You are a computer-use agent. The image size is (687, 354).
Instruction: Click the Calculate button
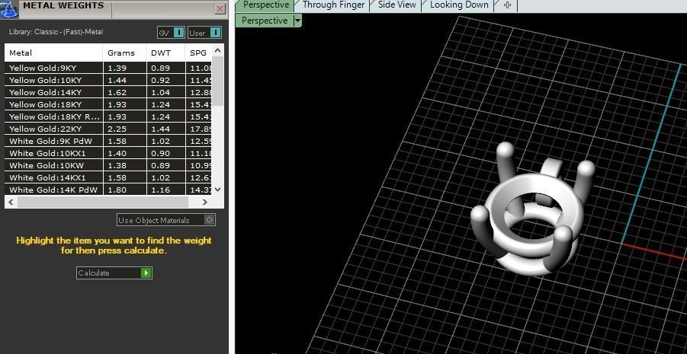[114, 273]
